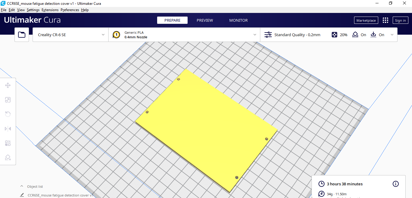
Task: Open the Extensions menu
Action: click(50, 10)
